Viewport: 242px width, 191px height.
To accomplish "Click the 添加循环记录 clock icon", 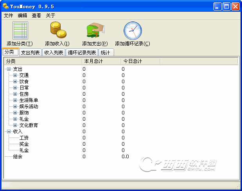I will click(x=133, y=30).
